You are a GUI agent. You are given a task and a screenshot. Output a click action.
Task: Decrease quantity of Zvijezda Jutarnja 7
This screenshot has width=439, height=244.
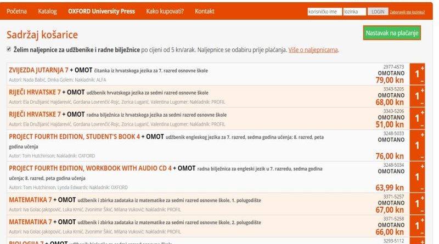[422, 82]
